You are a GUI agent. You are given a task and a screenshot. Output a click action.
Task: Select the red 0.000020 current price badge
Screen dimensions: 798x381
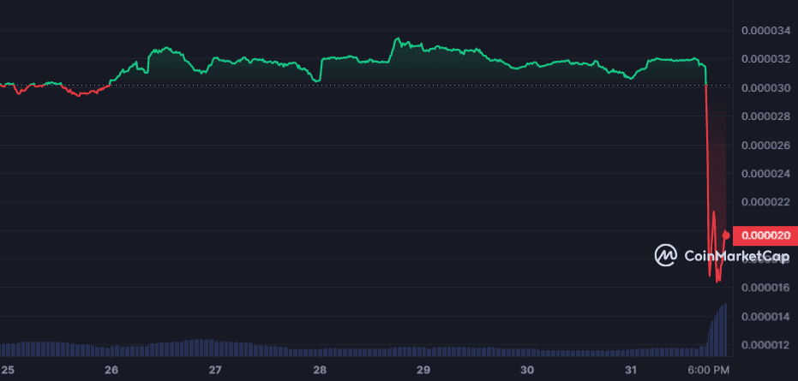765,235
